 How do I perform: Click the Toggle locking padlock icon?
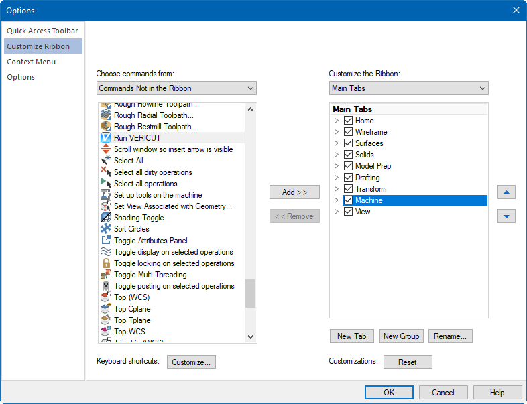point(105,263)
